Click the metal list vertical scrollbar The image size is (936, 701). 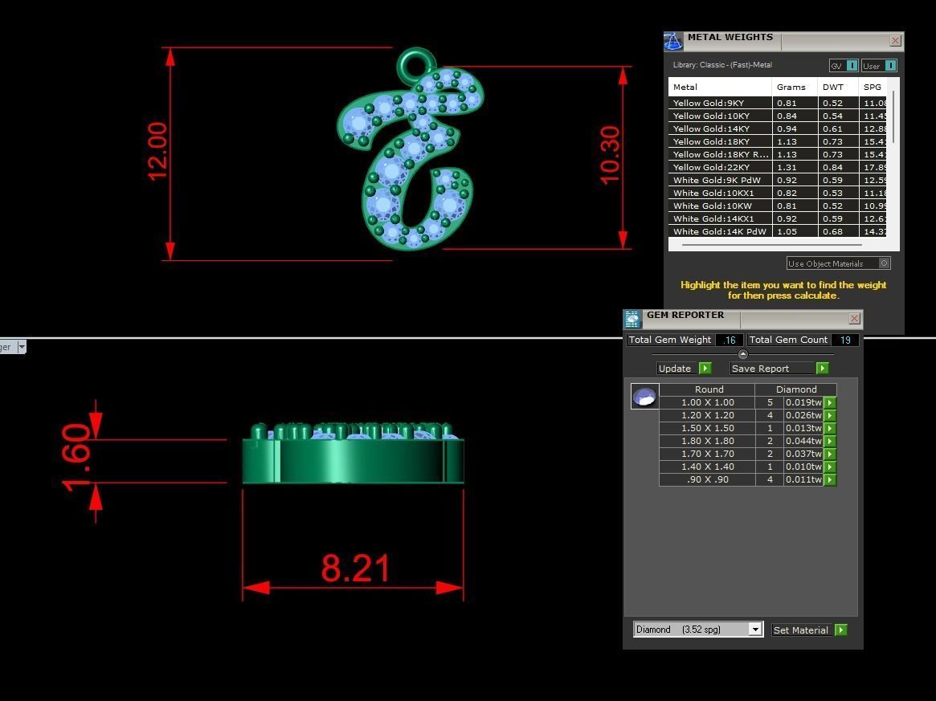893,117
